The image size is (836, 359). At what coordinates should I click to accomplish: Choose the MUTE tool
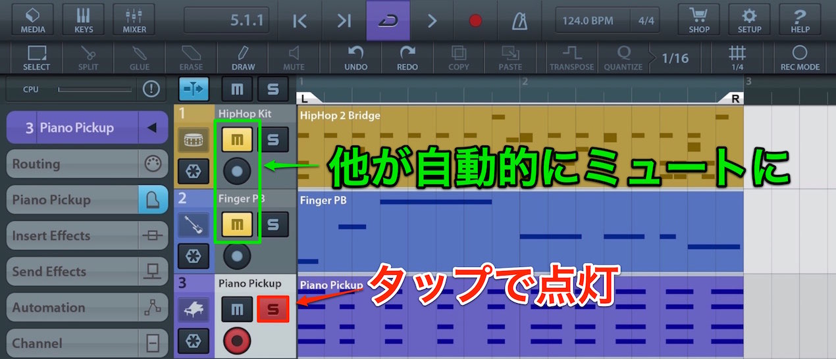pos(294,58)
